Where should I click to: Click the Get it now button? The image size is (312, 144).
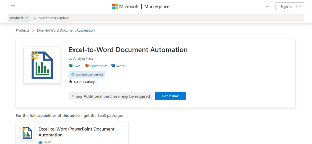170,96
